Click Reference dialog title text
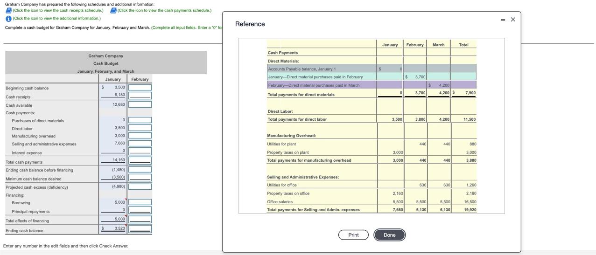Image resolution: width=596 pixels, height=255 pixels. point(250,24)
